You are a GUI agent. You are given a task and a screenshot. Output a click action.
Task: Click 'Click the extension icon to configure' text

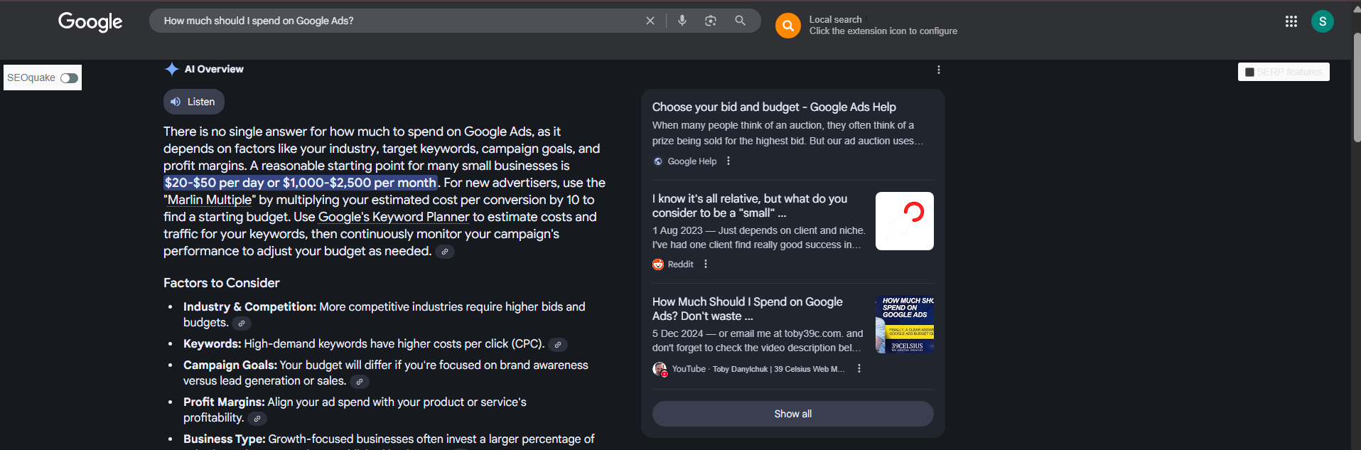click(x=883, y=31)
